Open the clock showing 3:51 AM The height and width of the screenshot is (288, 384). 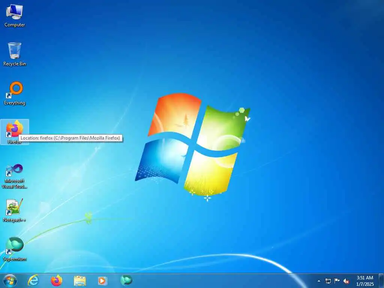[365, 281]
